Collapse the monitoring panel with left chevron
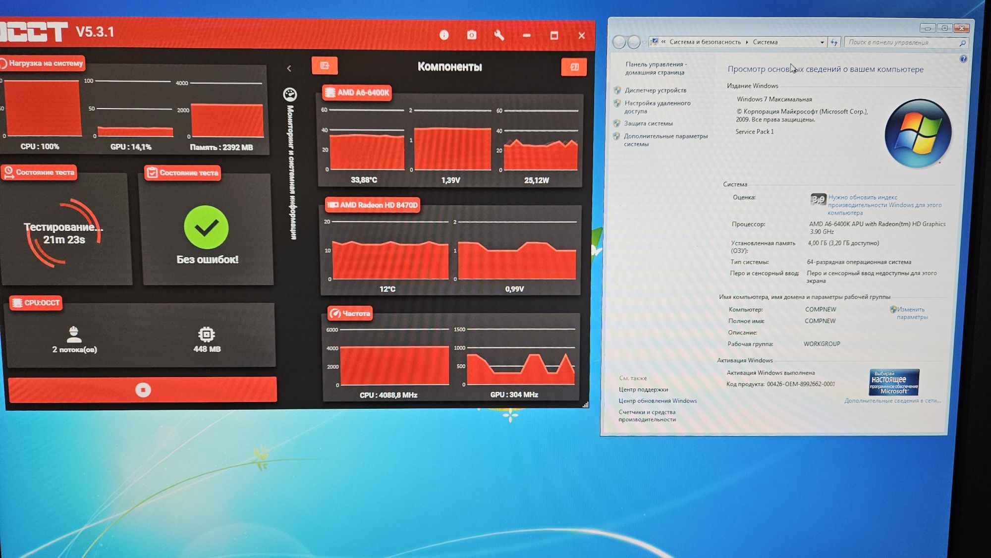This screenshot has width=991, height=558. tap(289, 68)
